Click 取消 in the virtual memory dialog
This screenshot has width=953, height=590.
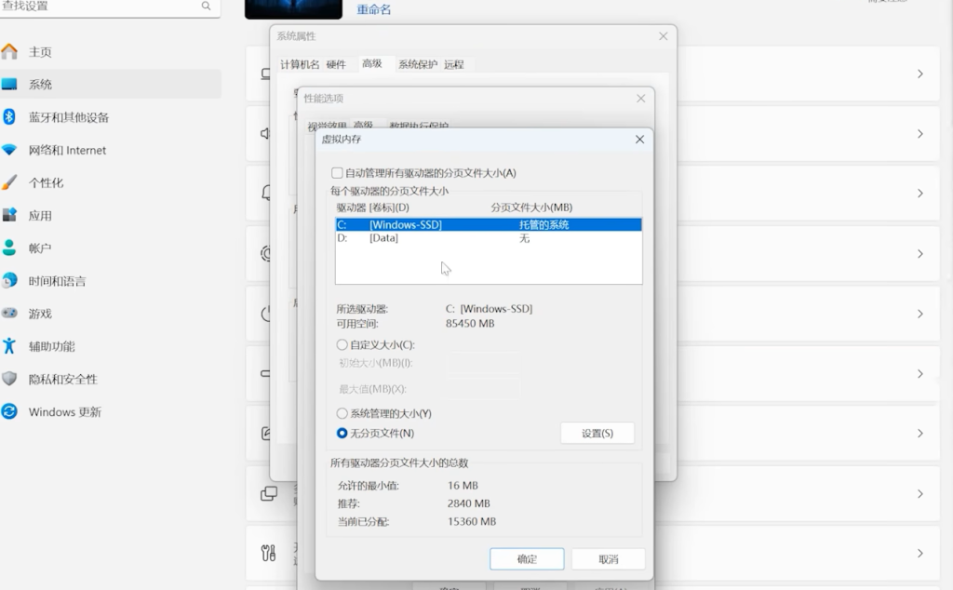click(608, 559)
